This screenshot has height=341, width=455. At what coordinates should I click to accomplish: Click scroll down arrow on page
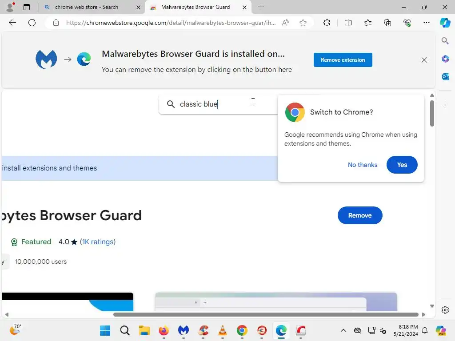(432, 306)
